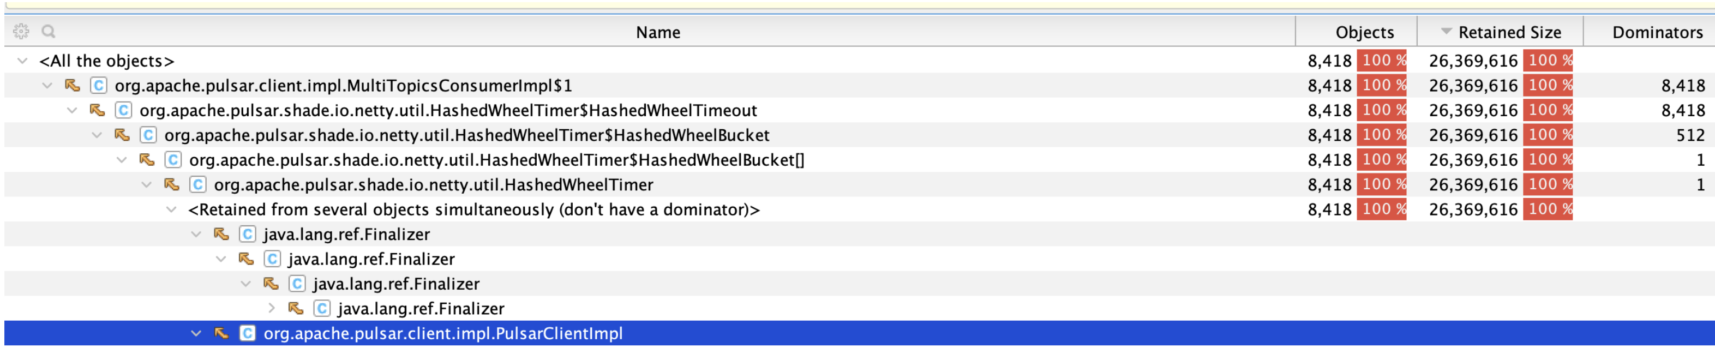The width and height of the screenshot is (1715, 360).
Task: Click the class icon beside PulsarClientImpl
Action: 247,333
